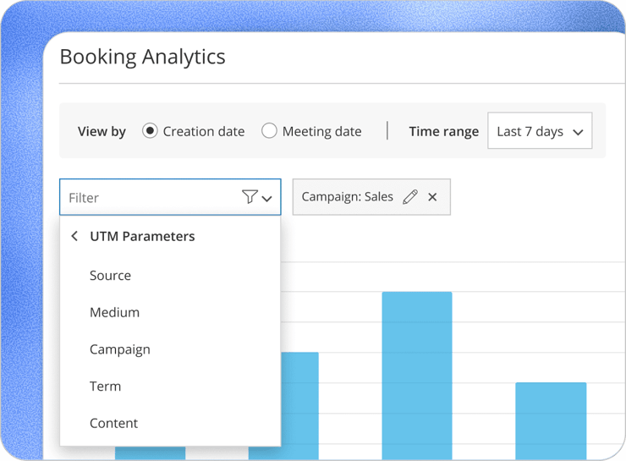Go back from UTM Parameters submenu
The image size is (626, 461).
coord(74,236)
